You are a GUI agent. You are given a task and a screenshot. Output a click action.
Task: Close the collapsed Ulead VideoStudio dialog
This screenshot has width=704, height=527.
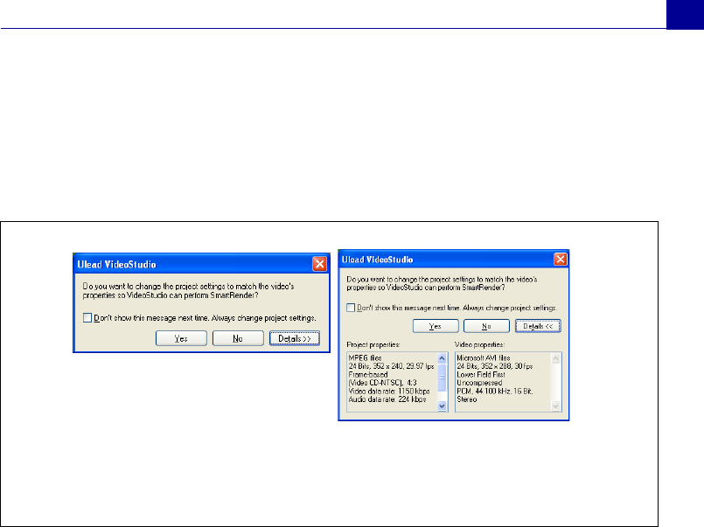coord(320,264)
